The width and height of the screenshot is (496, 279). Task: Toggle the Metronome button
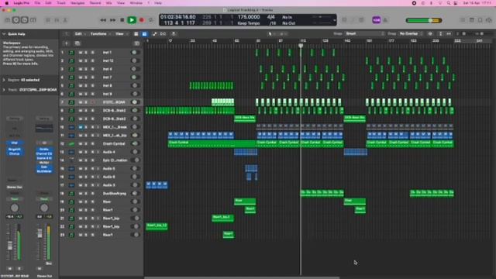(385, 20)
